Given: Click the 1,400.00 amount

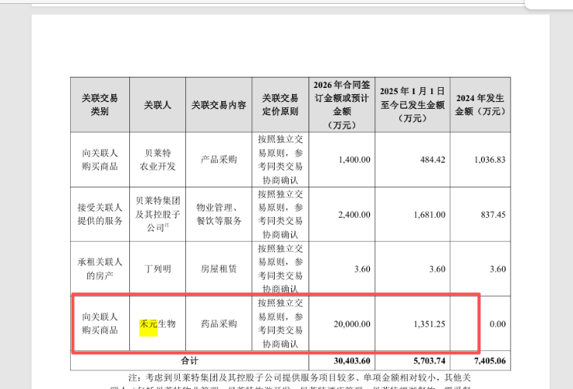Looking at the screenshot, I should (354, 159).
